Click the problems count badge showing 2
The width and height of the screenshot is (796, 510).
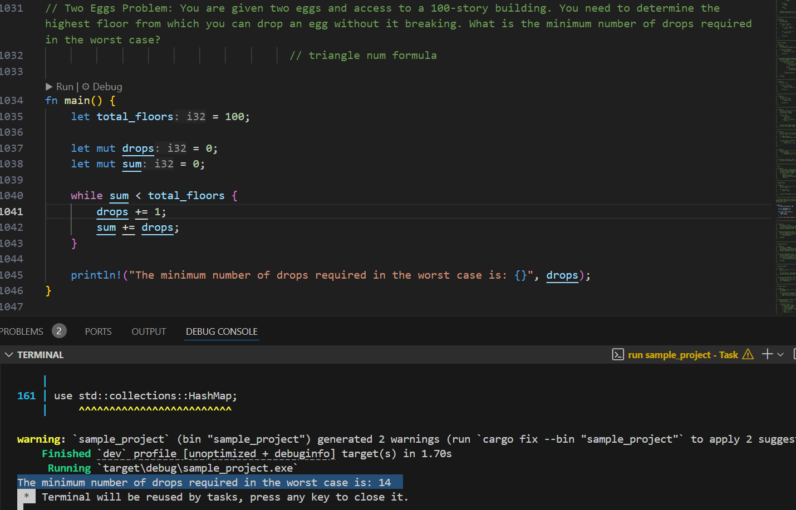coord(59,331)
